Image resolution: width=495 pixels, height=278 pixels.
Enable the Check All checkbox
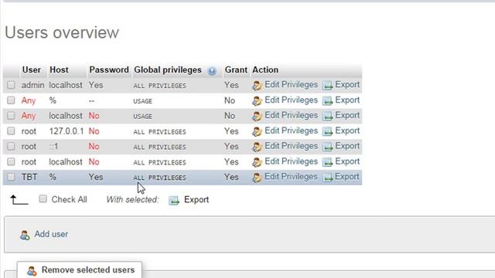[43, 199]
